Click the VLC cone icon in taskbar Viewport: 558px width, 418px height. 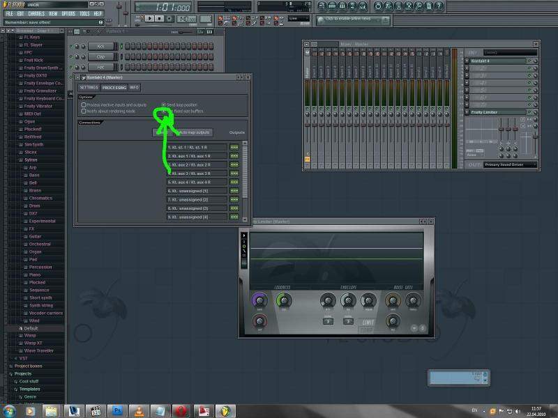(x=138, y=410)
